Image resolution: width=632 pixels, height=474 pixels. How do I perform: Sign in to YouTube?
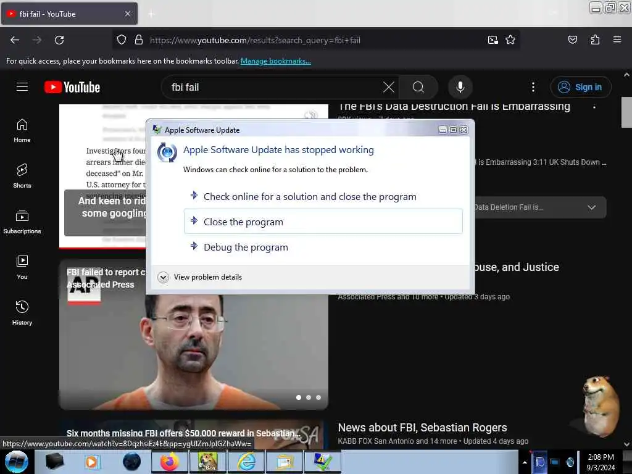click(x=580, y=87)
